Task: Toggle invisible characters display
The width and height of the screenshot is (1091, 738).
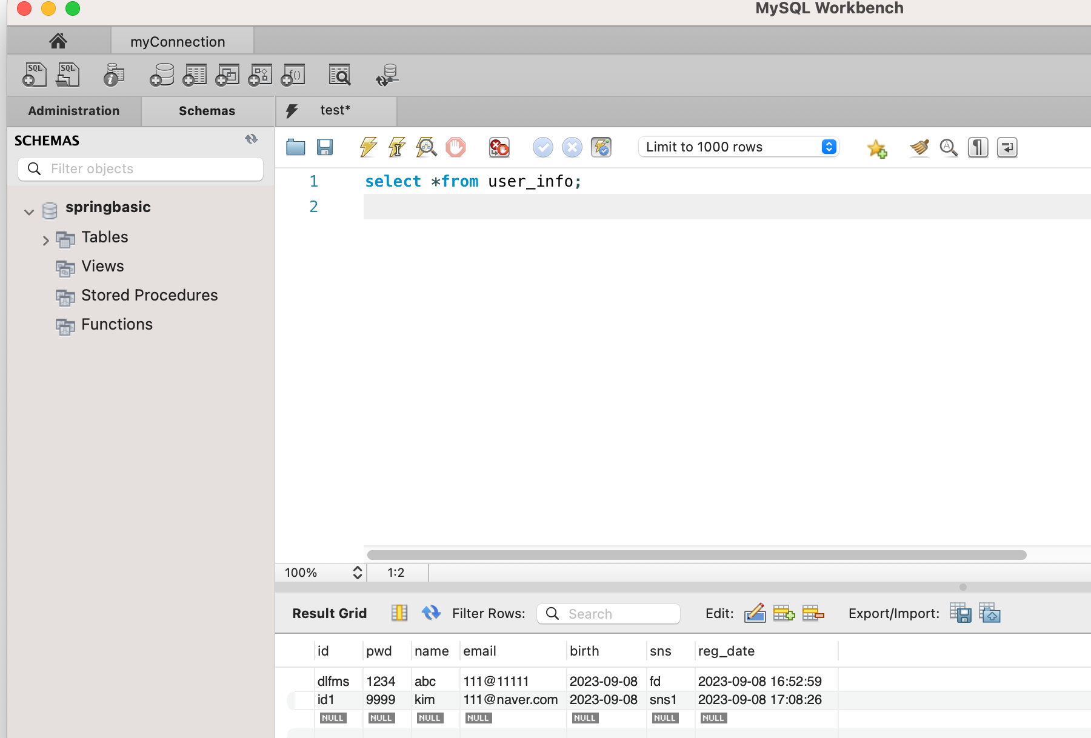Action: pyautogui.click(x=978, y=147)
